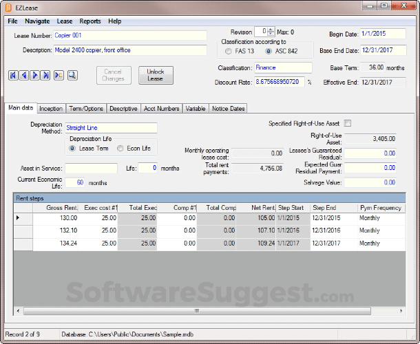The image size is (420, 344).
Task: Select the row marker of the 130.00 rent step
Action: pos(23,218)
